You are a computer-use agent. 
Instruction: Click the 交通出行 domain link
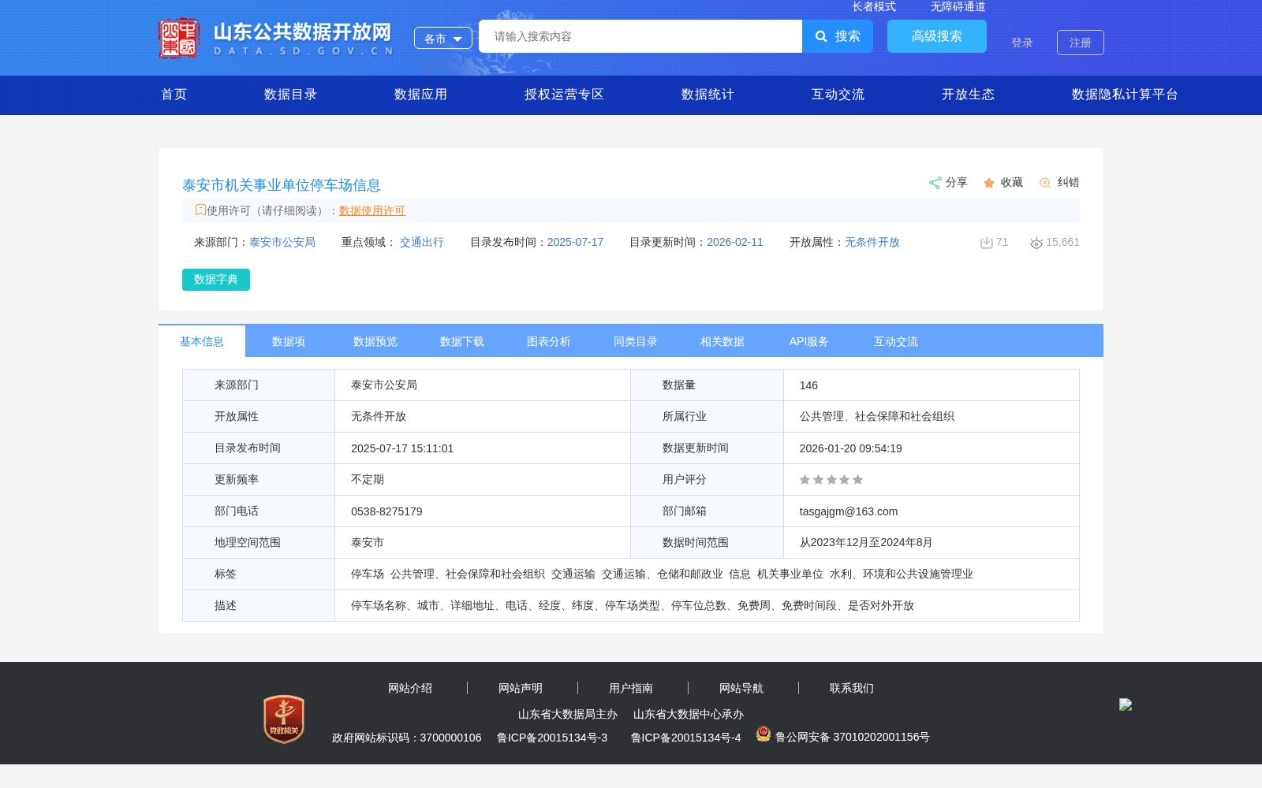point(422,242)
